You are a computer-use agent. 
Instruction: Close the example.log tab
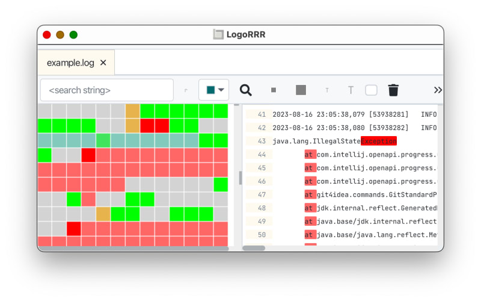tap(103, 63)
